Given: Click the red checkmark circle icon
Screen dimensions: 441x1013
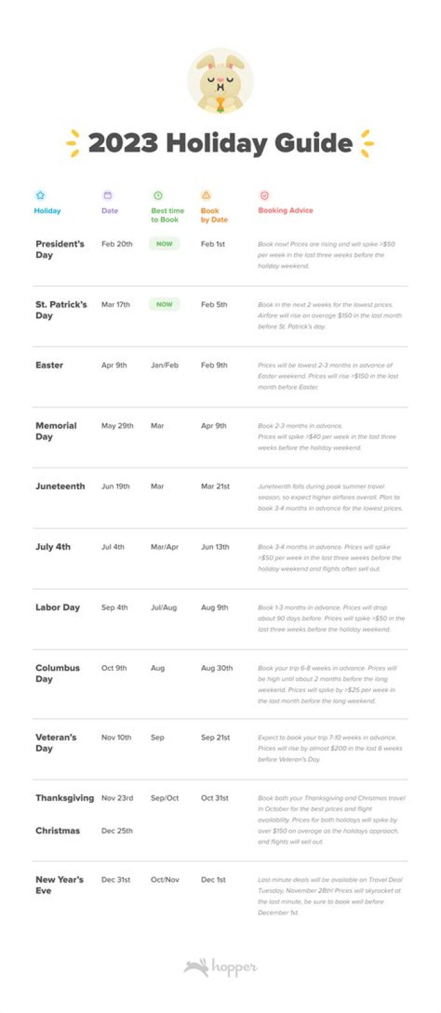Looking at the screenshot, I should click(265, 195).
